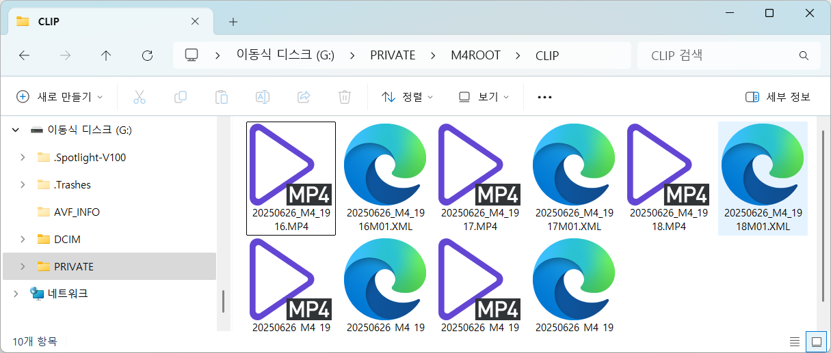Open the 정렬 sort dropdown
Viewport: 831px width, 353px height.
tap(407, 97)
